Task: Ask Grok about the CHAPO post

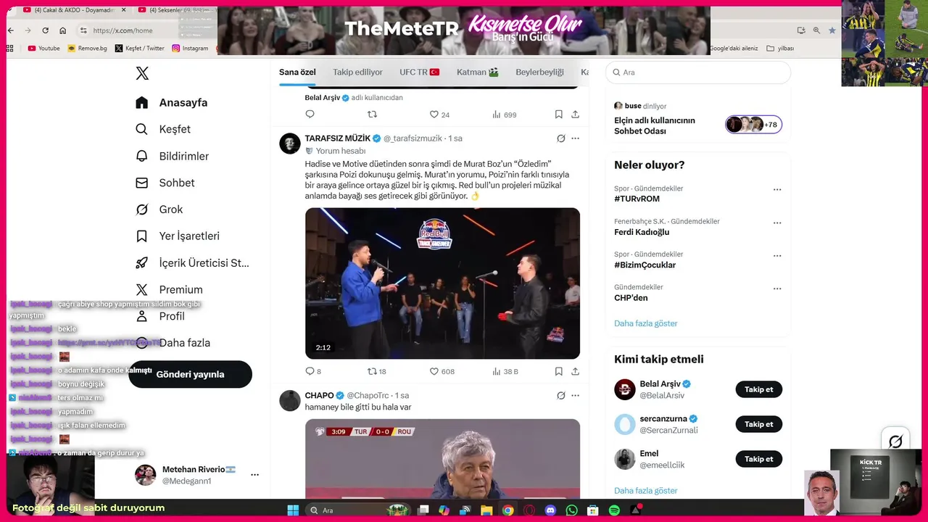Action: point(560,395)
